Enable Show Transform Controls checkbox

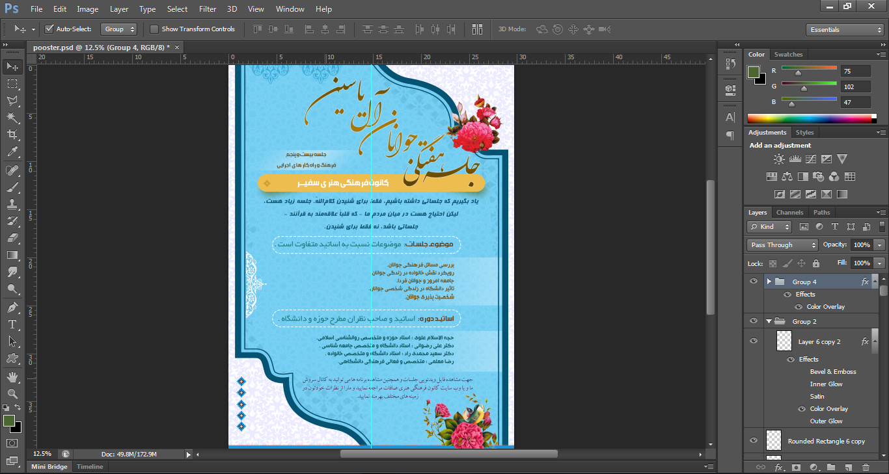[x=154, y=29]
